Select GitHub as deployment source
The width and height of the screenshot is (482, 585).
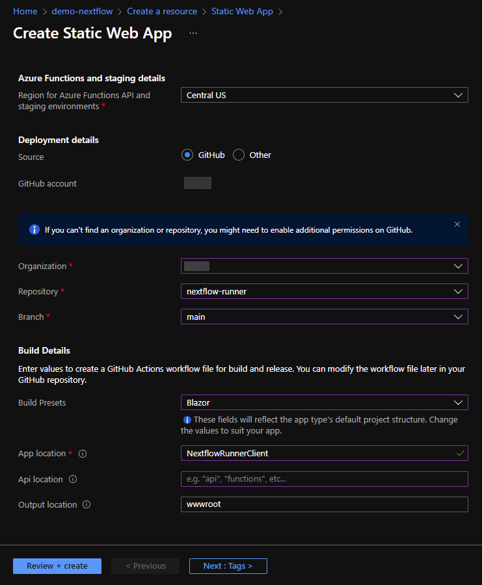pyautogui.click(x=187, y=155)
